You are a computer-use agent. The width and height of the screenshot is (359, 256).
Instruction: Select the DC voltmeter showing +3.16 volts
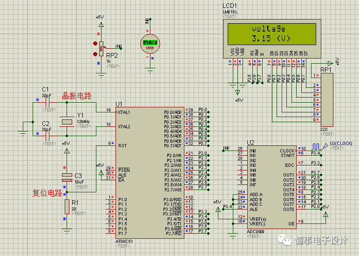point(150,44)
